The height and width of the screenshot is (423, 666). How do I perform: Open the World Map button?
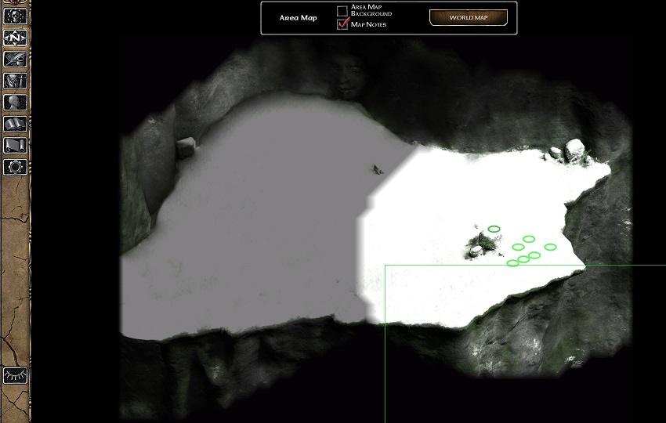[469, 17]
